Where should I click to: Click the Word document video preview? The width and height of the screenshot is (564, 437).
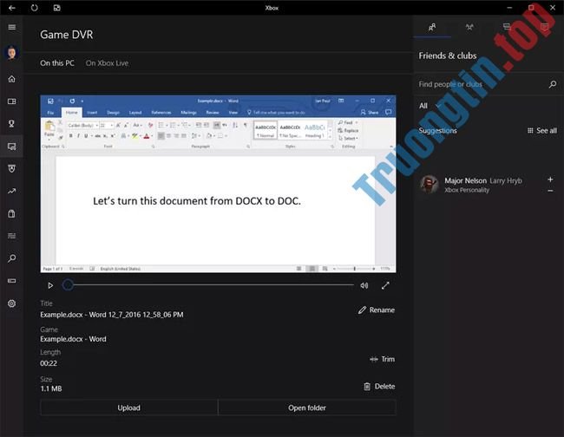pyautogui.click(x=218, y=184)
